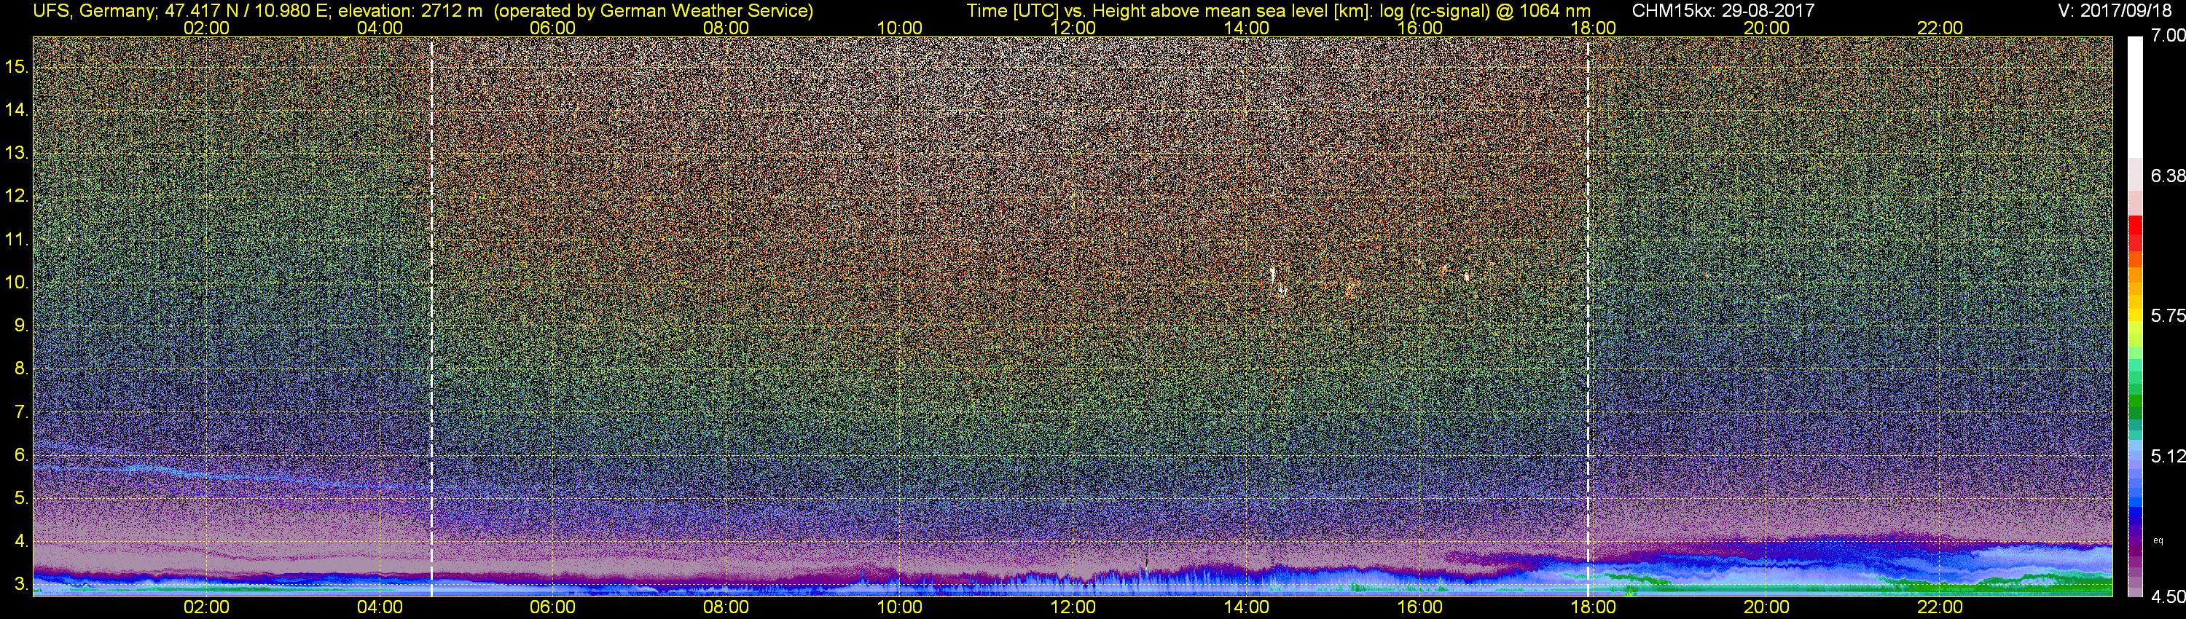The image size is (2186, 619).
Task: Click the height axis label "11."
Action: [17, 239]
